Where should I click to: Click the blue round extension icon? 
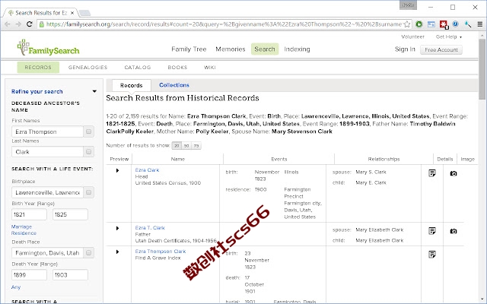tap(455, 24)
